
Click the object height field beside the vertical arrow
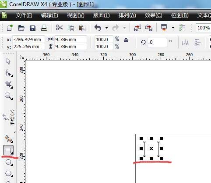(70, 47)
